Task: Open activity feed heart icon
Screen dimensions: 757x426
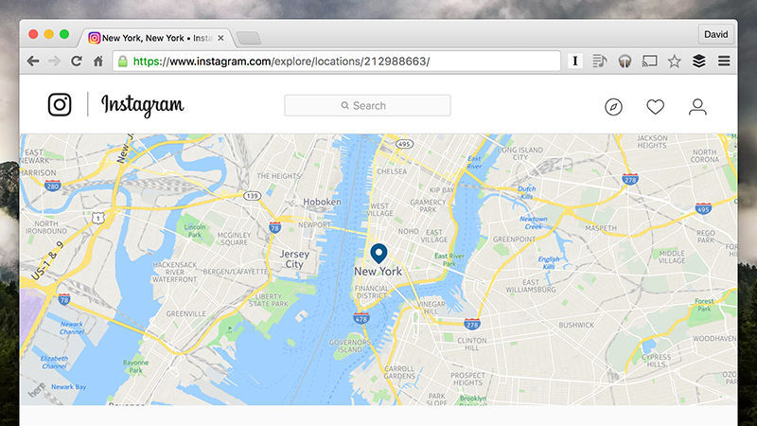Action: tap(656, 107)
